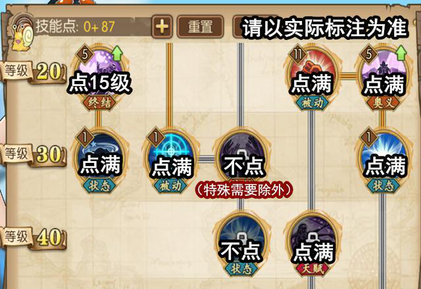Click the 重置 reset button
The width and height of the screenshot is (421, 289).
(200, 26)
